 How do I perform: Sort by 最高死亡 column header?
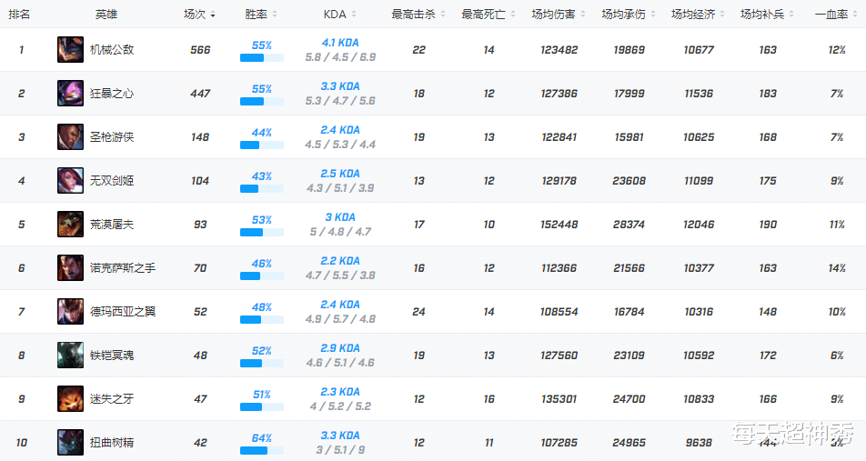pyautogui.click(x=488, y=15)
